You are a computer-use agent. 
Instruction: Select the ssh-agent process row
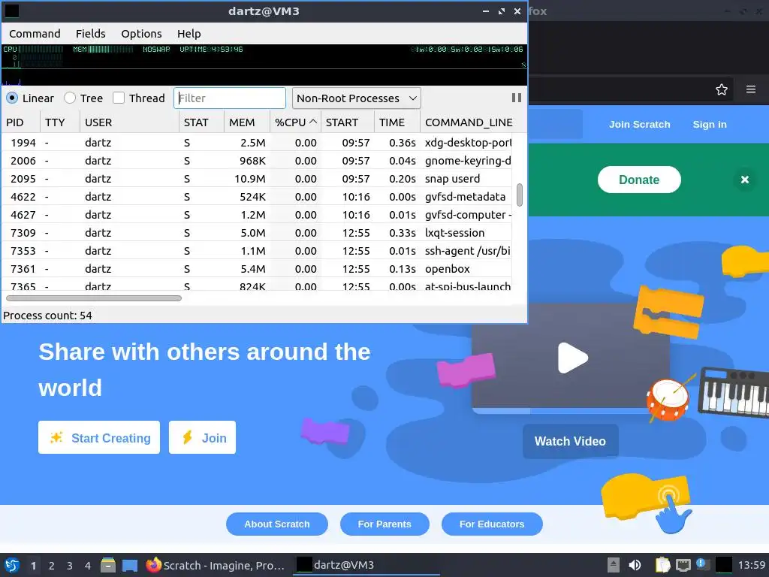coord(257,251)
